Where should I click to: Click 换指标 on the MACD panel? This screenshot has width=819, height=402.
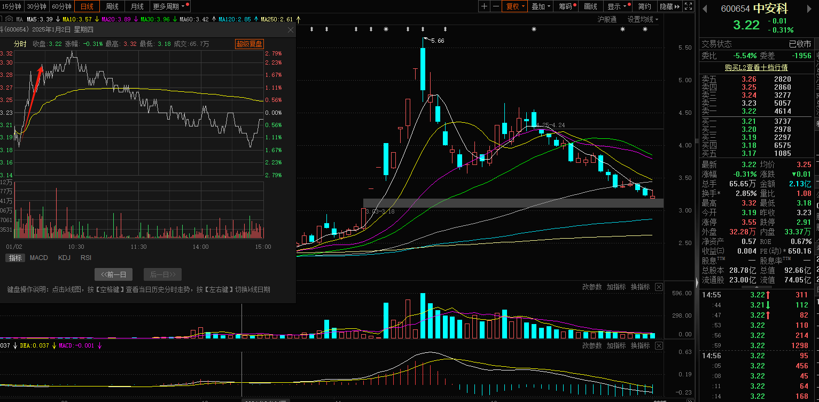tap(640, 346)
